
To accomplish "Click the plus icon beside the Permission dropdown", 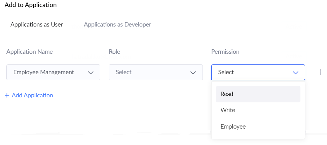I will (x=320, y=72).
